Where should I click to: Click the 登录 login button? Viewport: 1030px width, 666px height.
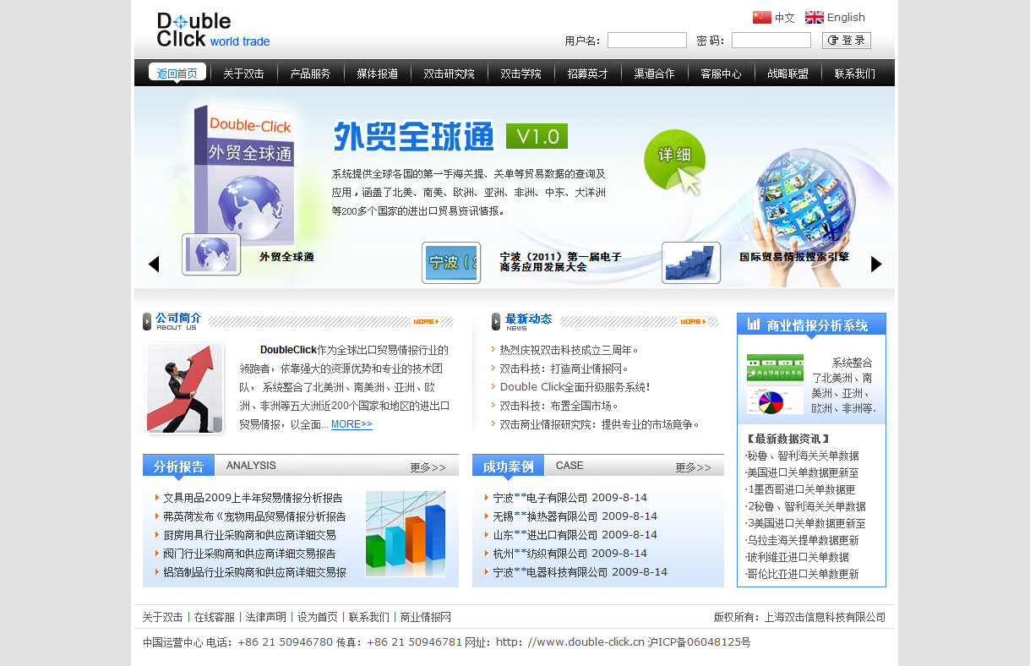[847, 41]
